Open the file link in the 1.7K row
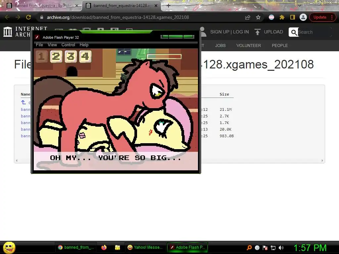 25,123
